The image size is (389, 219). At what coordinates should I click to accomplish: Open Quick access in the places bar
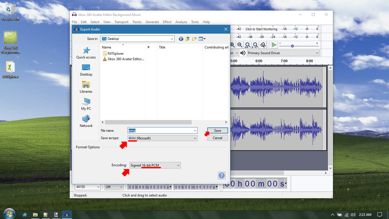tap(86, 53)
